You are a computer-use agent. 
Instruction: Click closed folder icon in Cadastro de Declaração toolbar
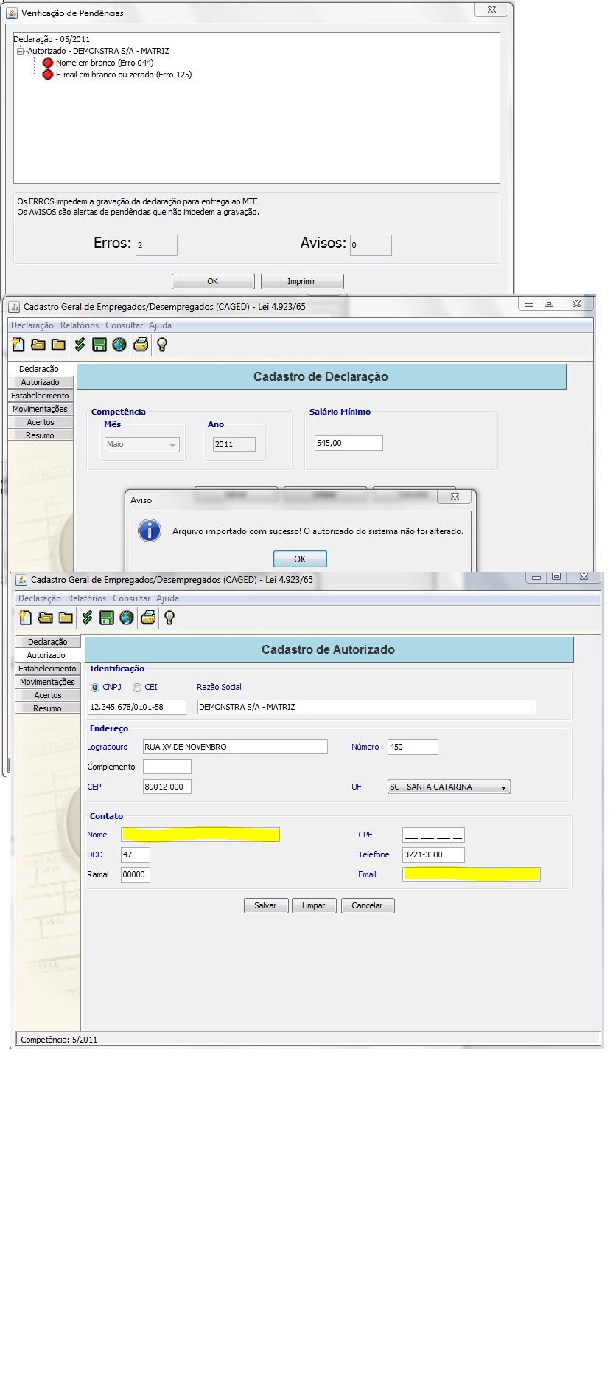[x=58, y=345]
